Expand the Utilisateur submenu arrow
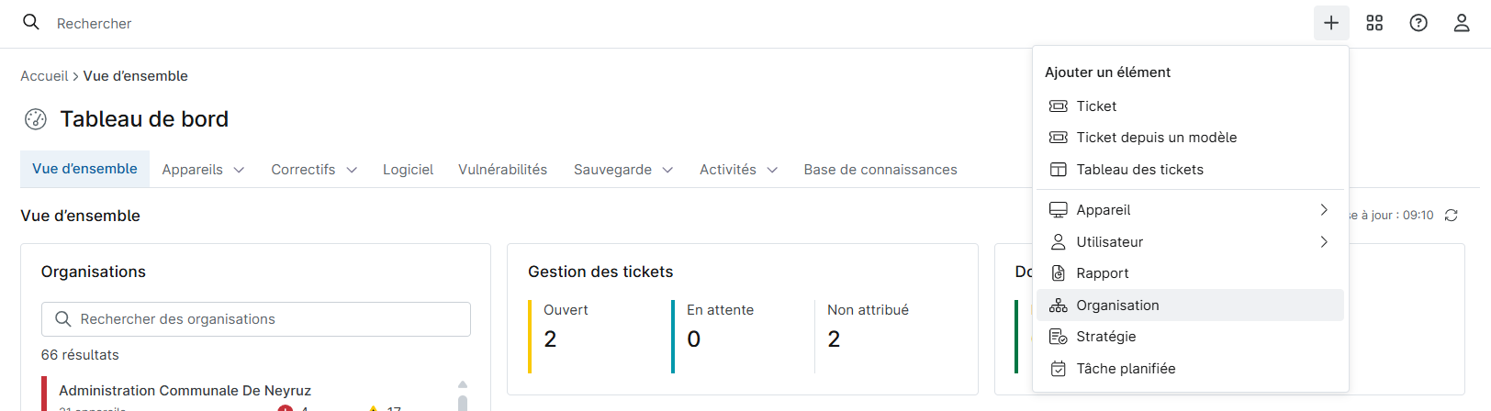 click(x=1324, y=242)
